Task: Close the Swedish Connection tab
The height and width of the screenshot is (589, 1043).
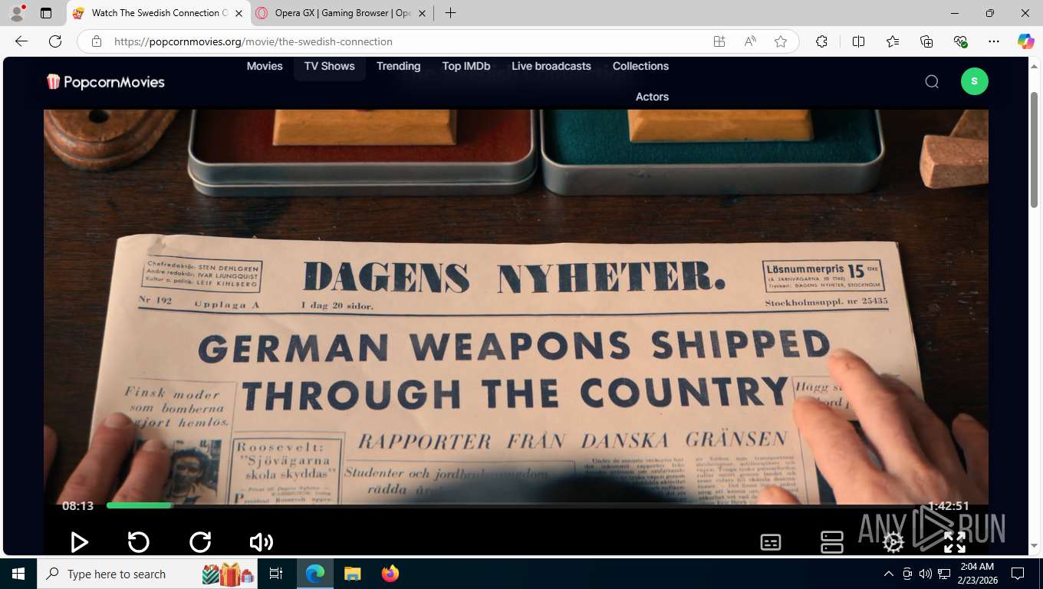Action: 239,13
